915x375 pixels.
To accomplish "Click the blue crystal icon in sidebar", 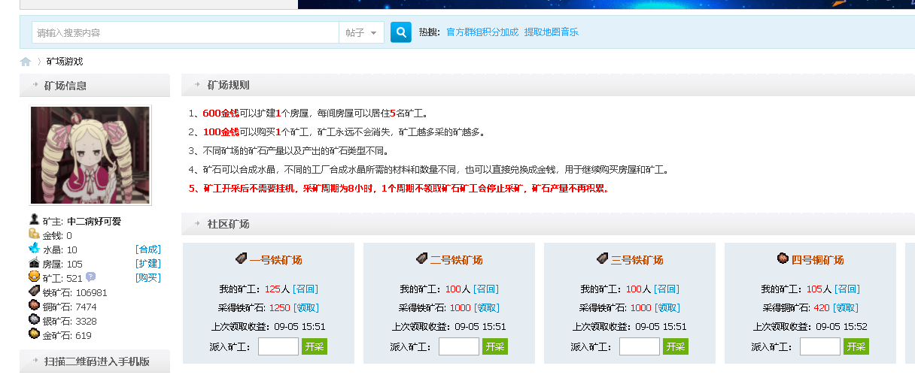I will point(34,249).
